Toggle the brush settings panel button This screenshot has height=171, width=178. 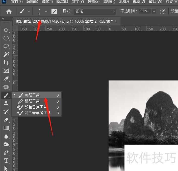pyautogui.click(x=54, y=11)
